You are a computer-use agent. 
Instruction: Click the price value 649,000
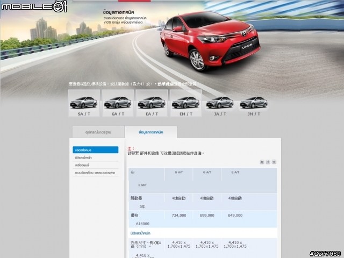[x=235, y=216]
